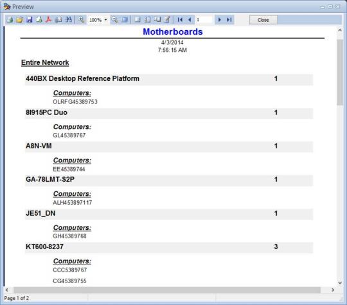The width and height of the screenshot is (347, 305).
Task: Select the JE51_DN motherboard row
Action: [169, 214]
